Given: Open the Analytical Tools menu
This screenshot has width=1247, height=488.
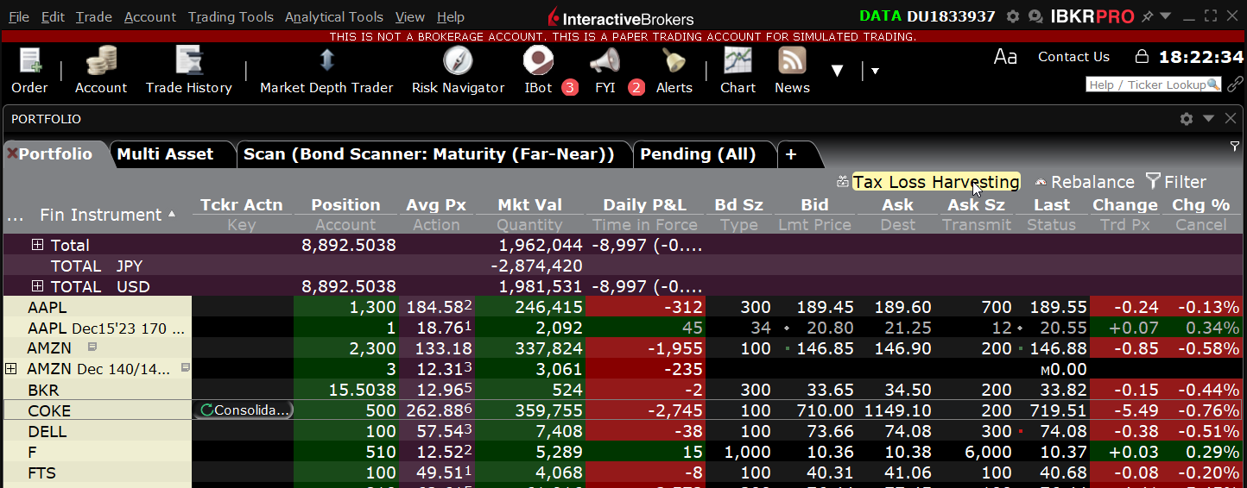Looking at the screenshot, I should coord(334,17).
